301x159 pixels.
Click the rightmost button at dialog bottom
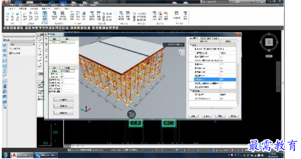coord(234,116)
